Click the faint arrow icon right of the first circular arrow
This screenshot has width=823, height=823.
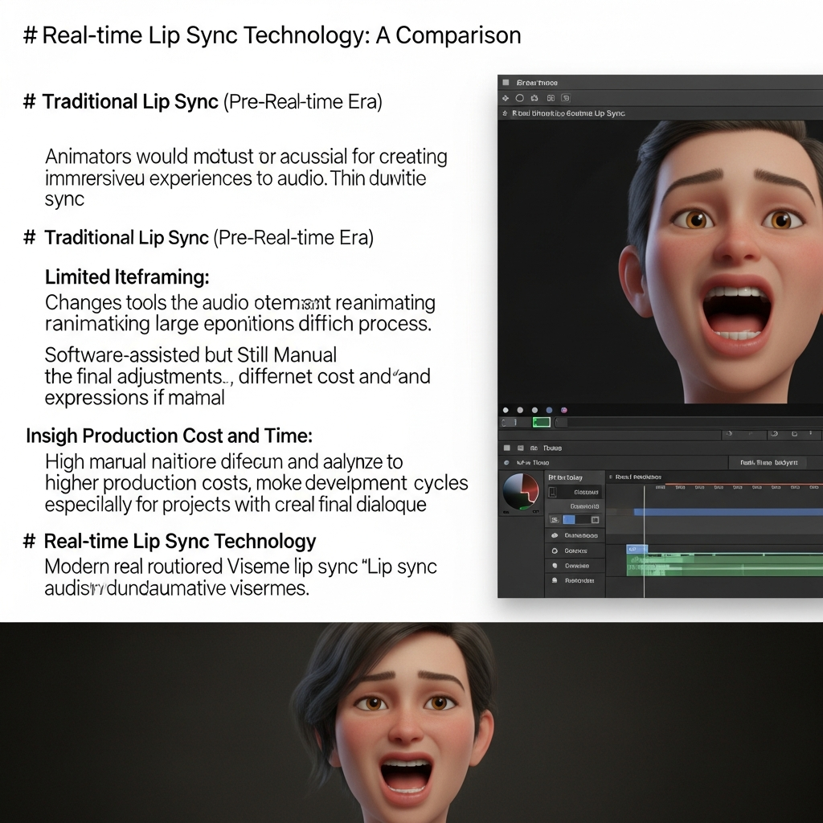click(751, 434)
